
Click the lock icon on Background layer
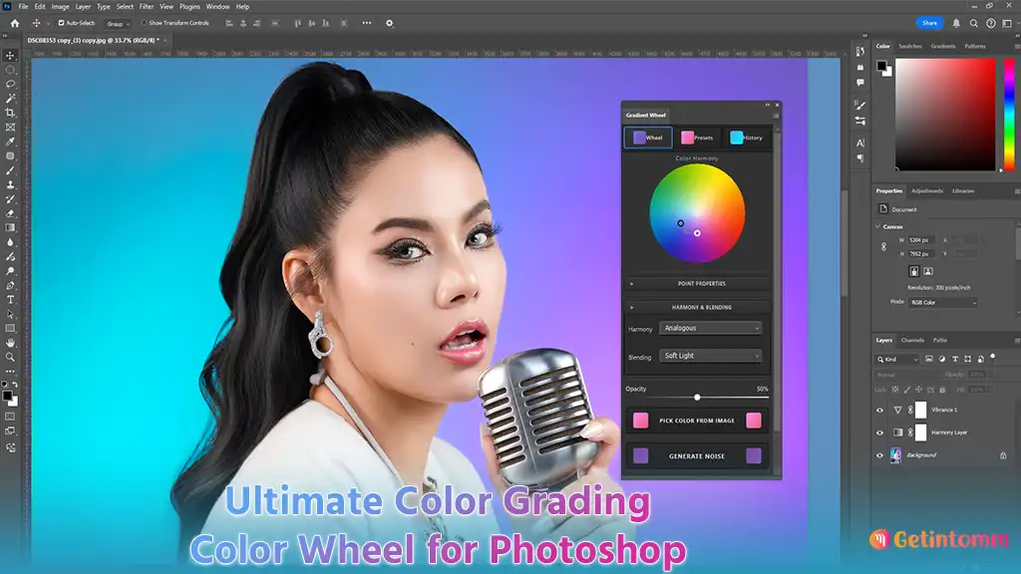tap(1003, 454)
